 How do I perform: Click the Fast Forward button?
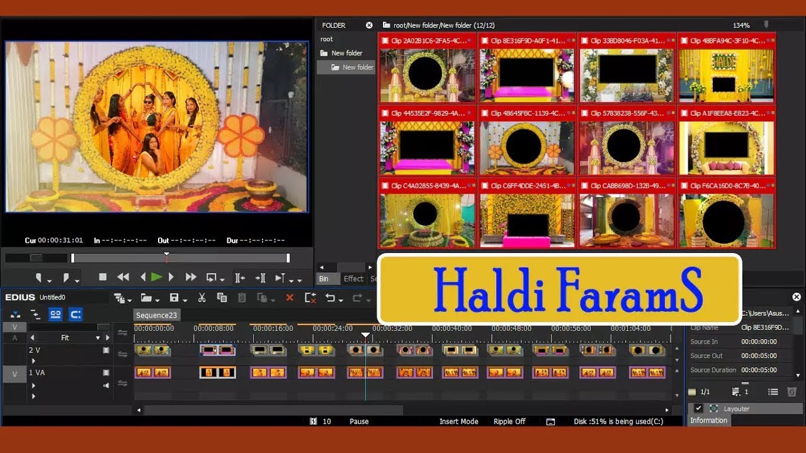[191, 277]
